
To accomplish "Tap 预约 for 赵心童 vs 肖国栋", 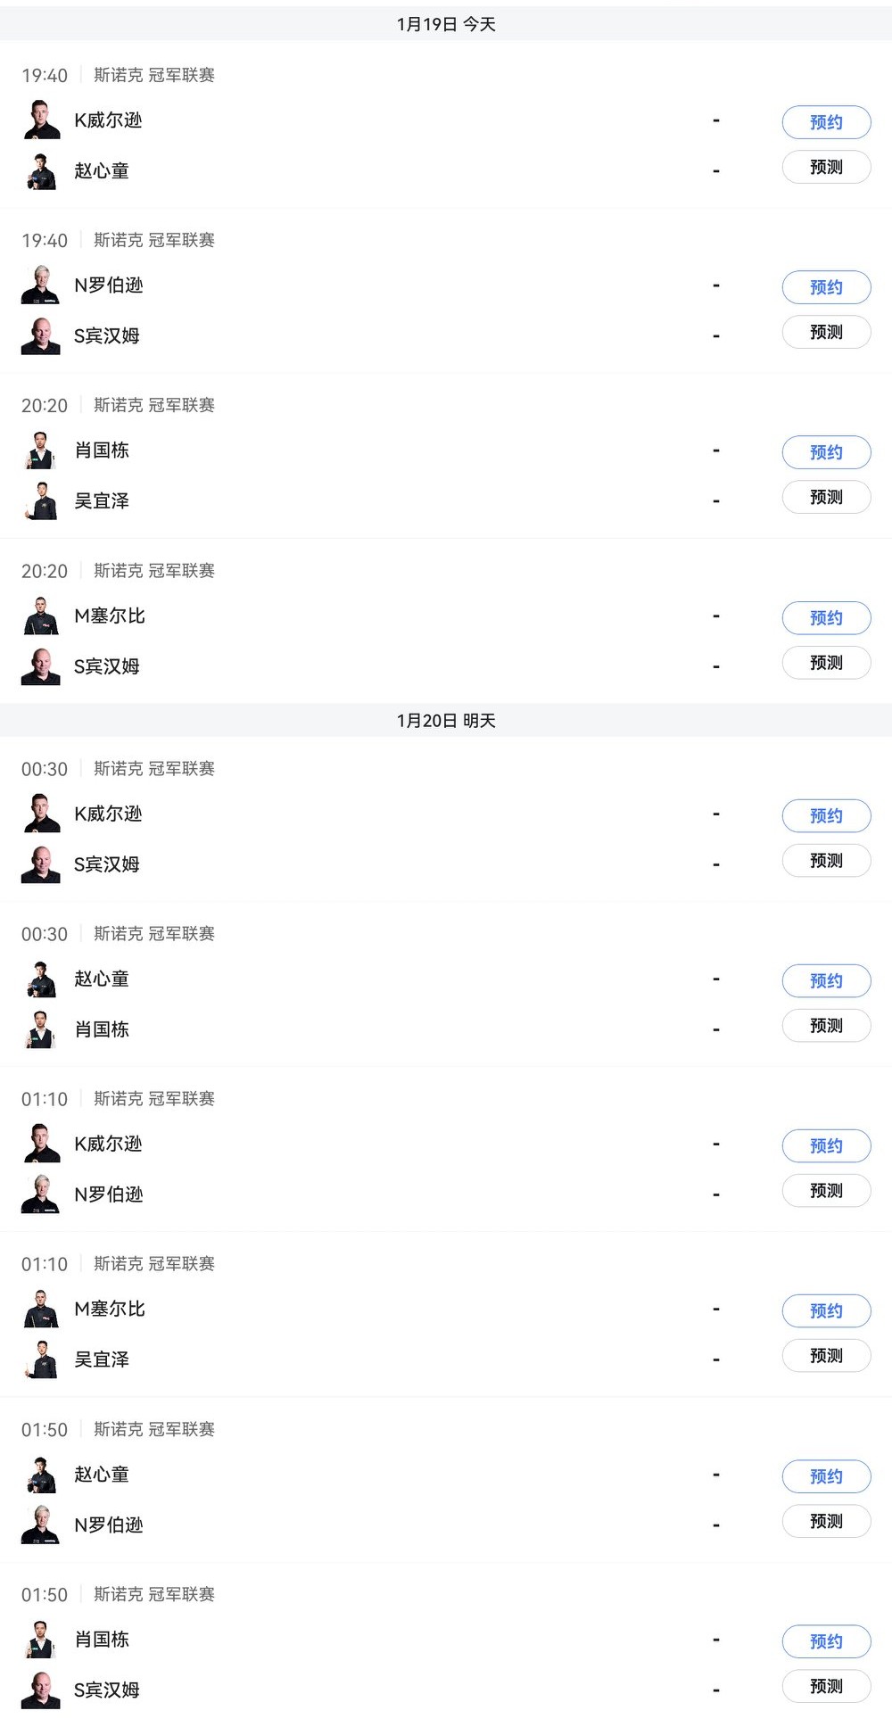I will (826, 980).
